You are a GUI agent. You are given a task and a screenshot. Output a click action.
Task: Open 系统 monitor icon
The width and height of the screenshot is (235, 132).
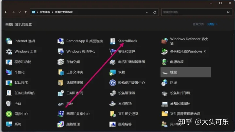pyautogui.click(x=9, y=124)
